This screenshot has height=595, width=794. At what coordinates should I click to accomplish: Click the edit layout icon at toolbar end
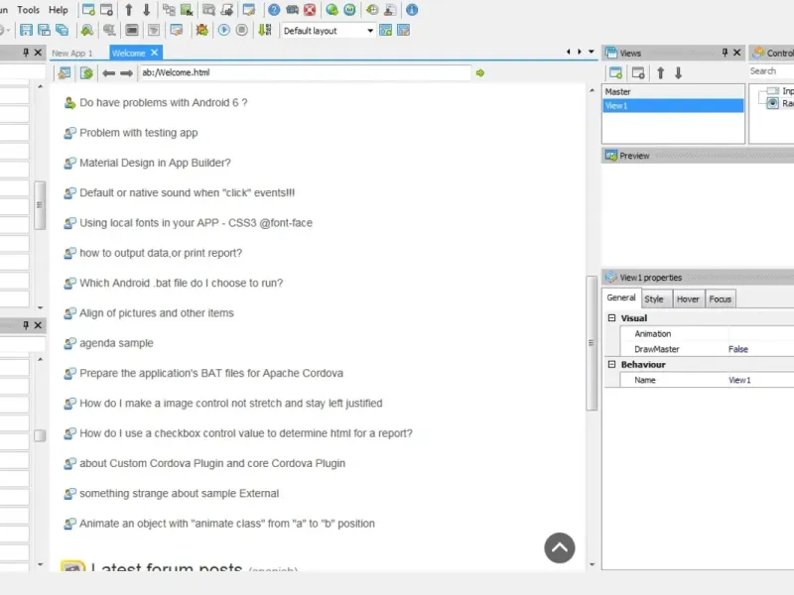(x=404, y=31)
